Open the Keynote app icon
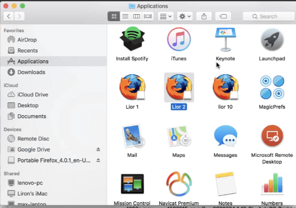The height and width of the screenshot is (208, 296). point(226,39)
